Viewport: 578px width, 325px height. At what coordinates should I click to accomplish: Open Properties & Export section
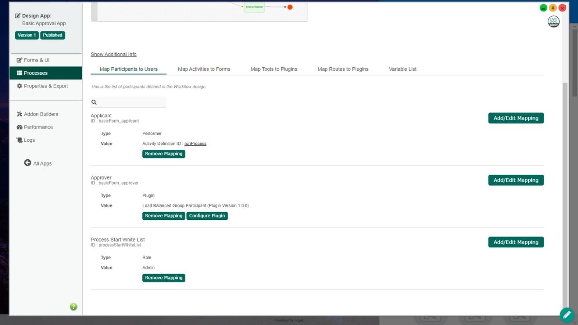point(45,86)
